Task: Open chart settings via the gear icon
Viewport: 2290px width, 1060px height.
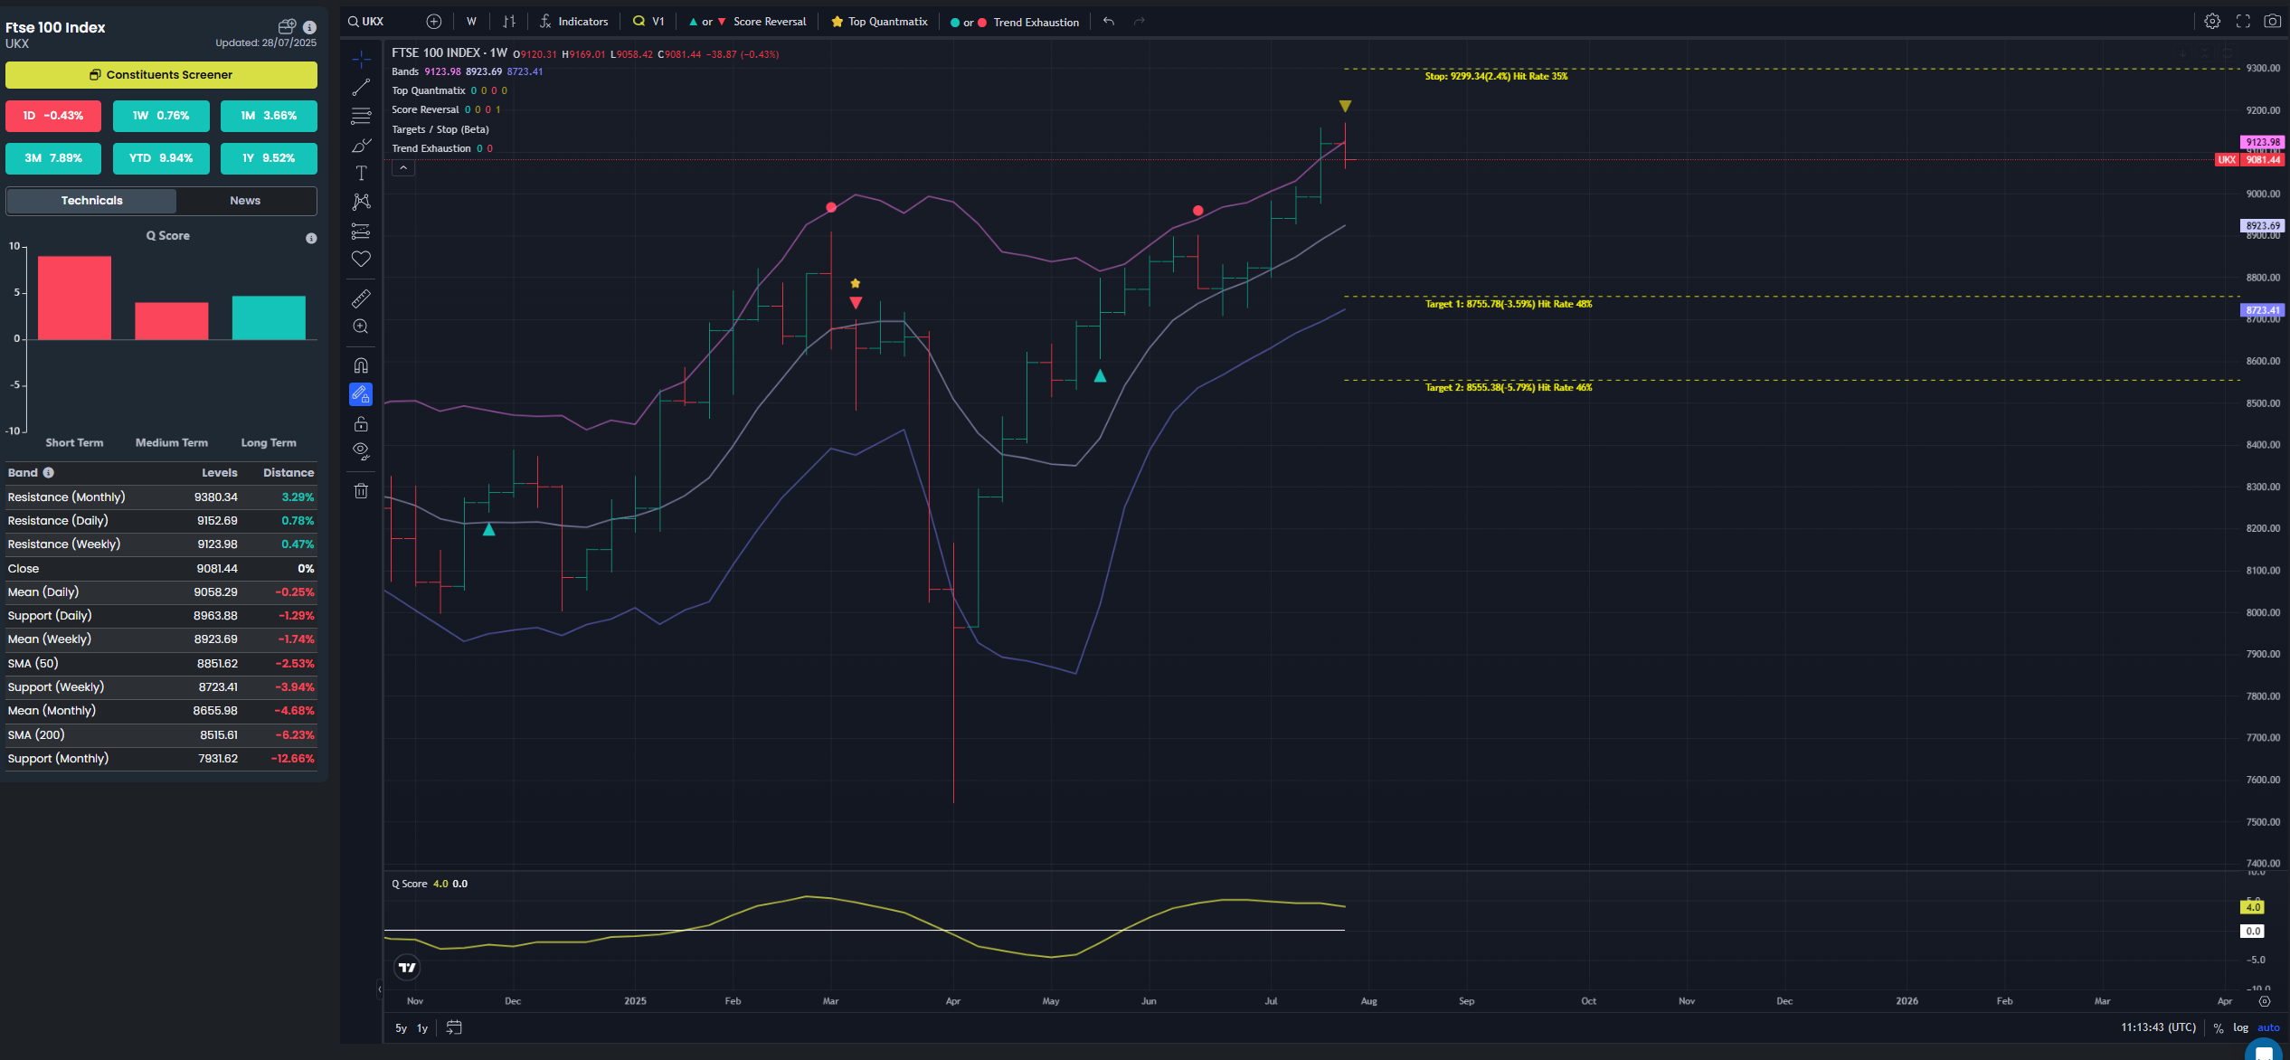Action: point(2212,21)
